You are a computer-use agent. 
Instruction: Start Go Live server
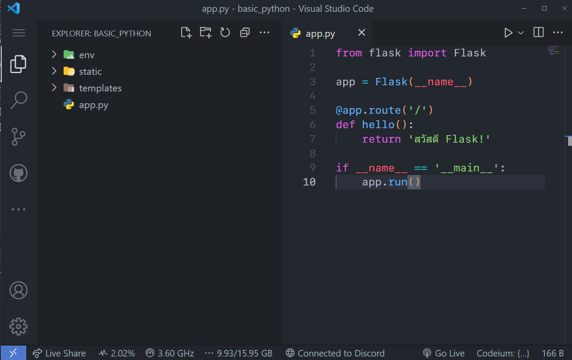click(444, 353)
